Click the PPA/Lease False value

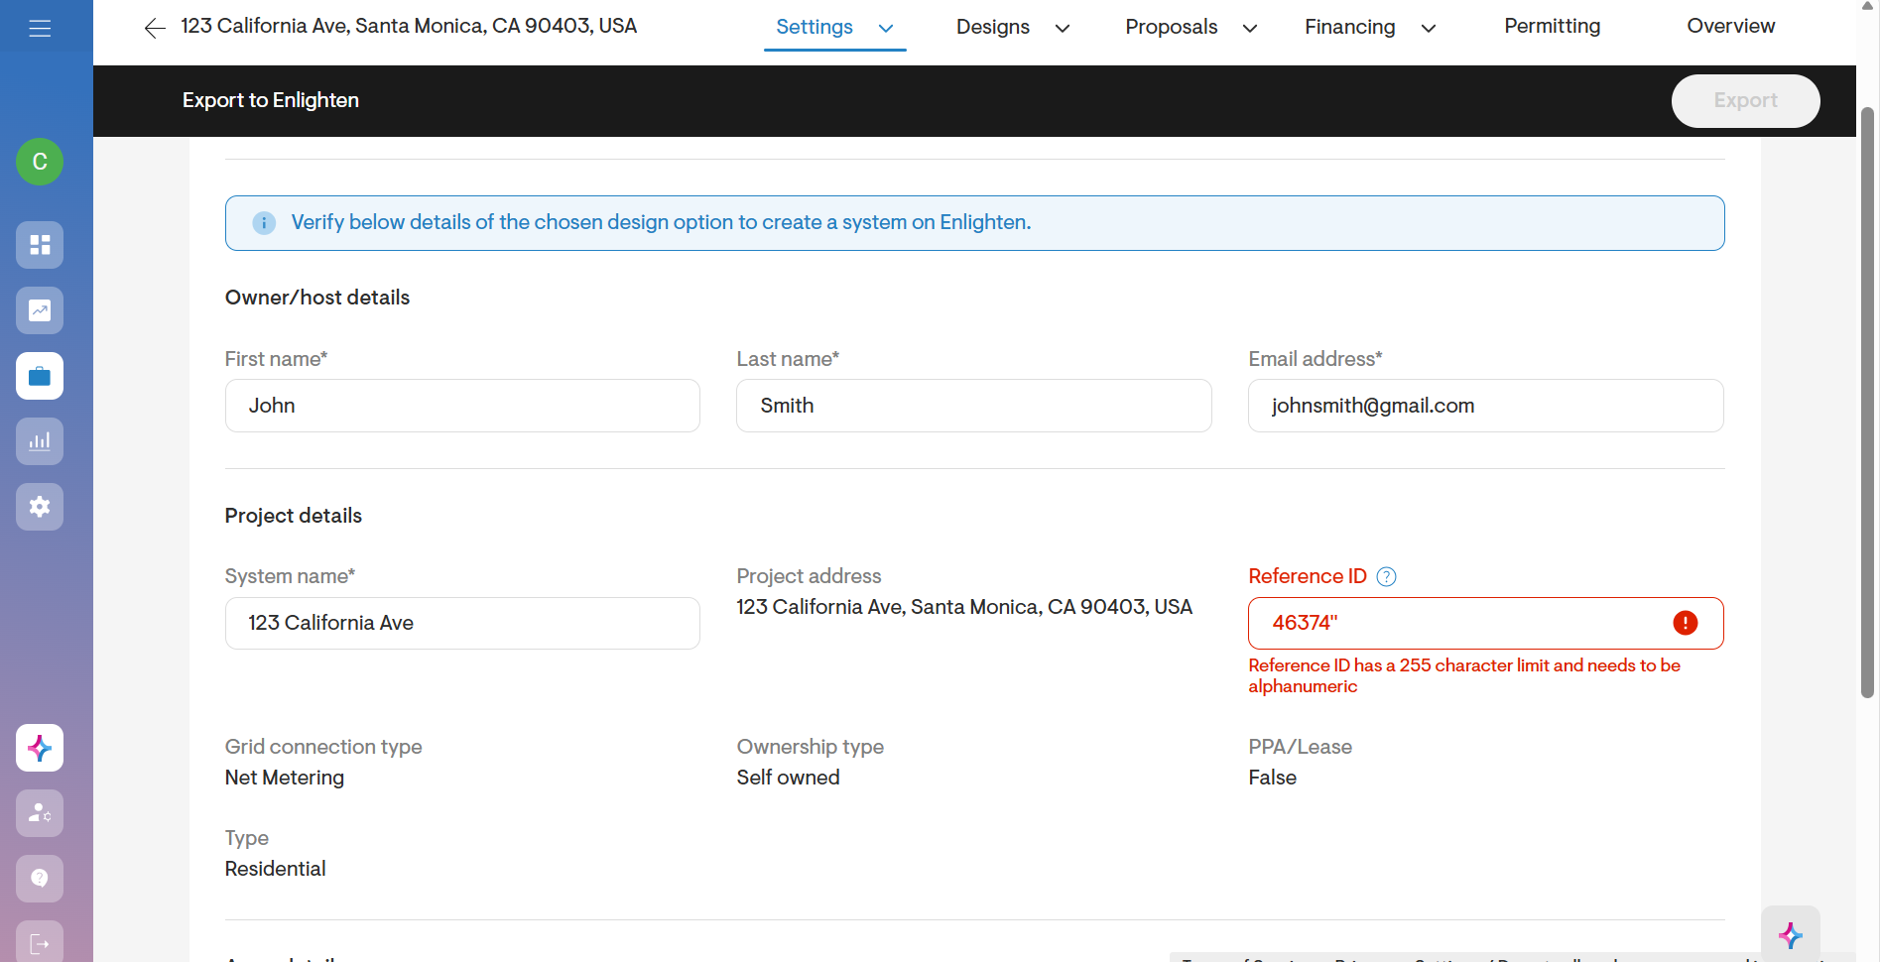coord(1273,778)
